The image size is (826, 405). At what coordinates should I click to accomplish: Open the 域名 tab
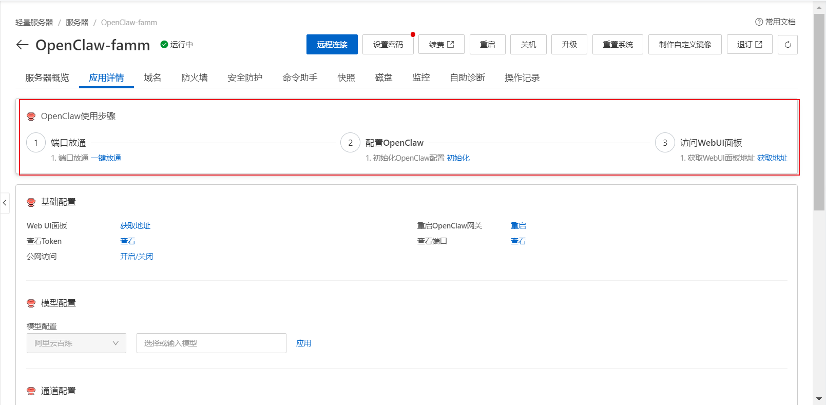click(x=152, y=78)
